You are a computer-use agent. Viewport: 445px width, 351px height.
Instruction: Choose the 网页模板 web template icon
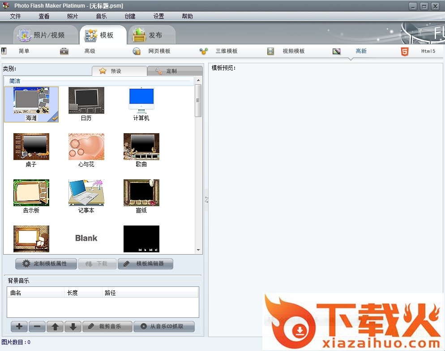pos(137,51)
